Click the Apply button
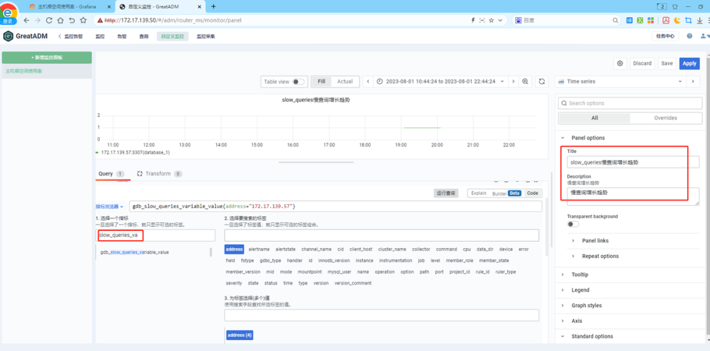The height and width of the screenshot is (351, 710). point(689,64)
